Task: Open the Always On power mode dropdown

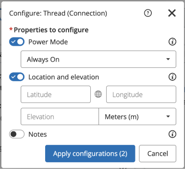Action: (98, 59)
